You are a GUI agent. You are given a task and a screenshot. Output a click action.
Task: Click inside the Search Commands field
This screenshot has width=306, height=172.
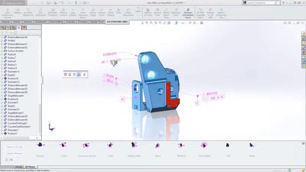point(260,3)
